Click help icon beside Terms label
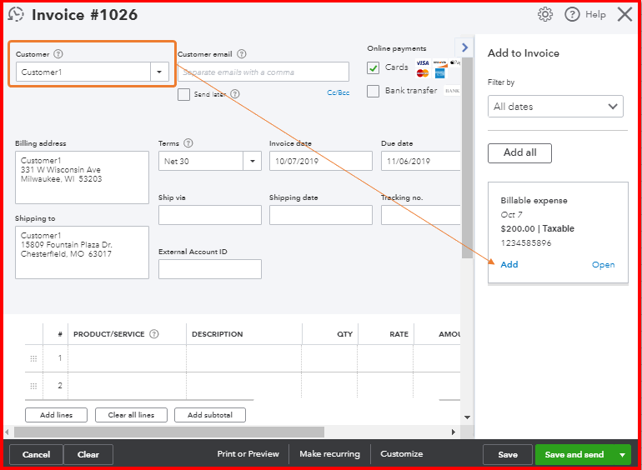Image resolution: width=642 pixels, height=470 pixels. [188, 143]
